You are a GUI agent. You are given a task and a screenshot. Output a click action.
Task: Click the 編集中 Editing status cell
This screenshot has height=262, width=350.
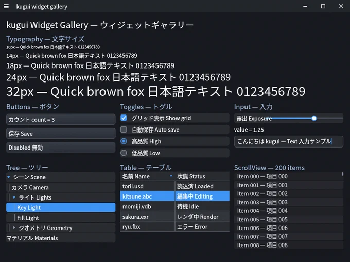(202, 196)
